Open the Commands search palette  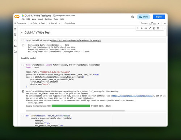pos(20,23)
